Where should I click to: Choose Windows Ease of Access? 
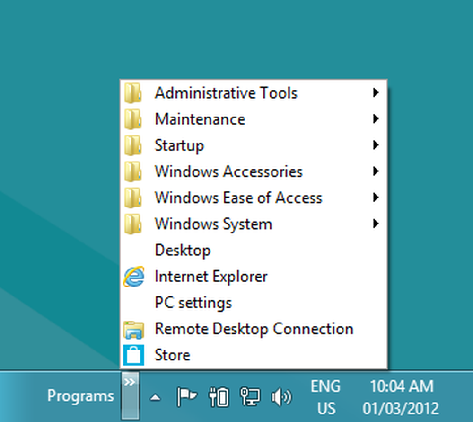point(254,198)
